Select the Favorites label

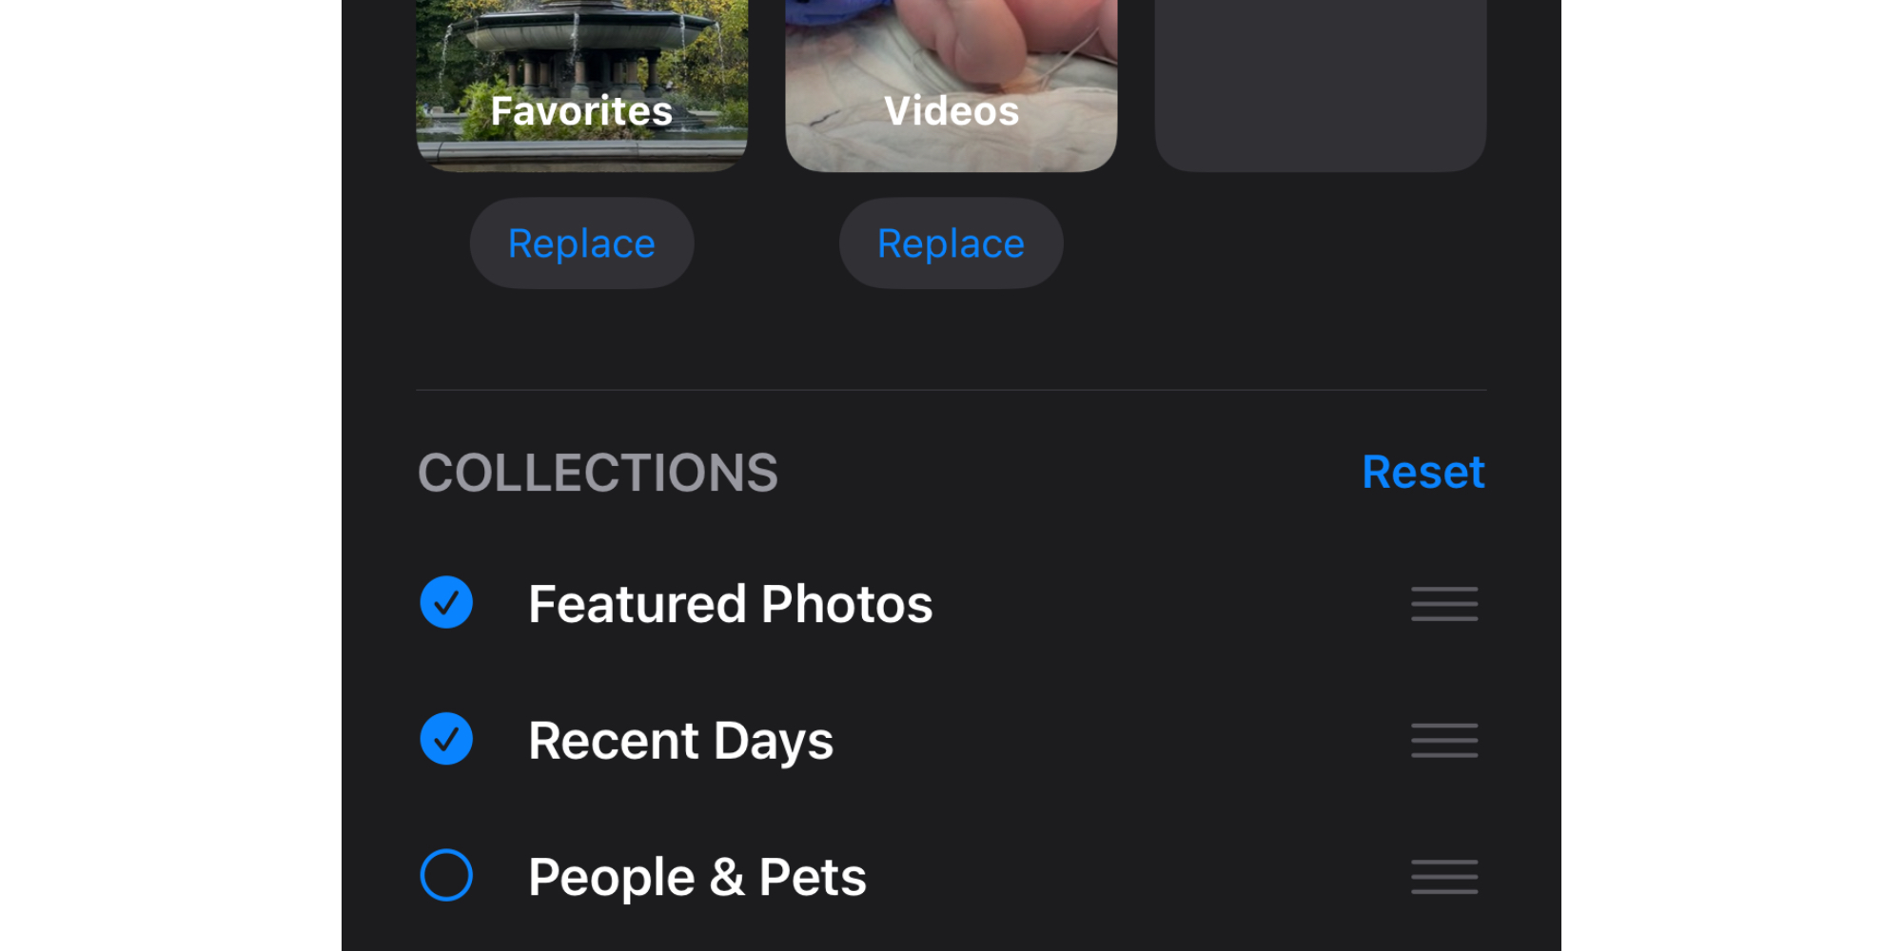[x=581, y=111]
